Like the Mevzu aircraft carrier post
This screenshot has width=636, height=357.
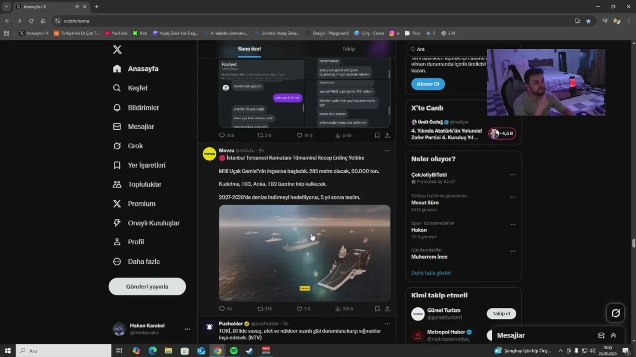303,309
